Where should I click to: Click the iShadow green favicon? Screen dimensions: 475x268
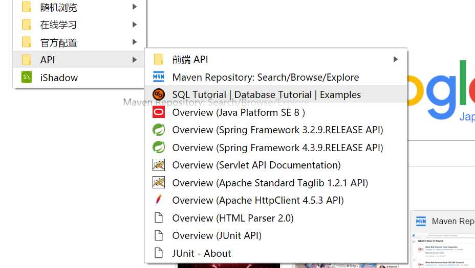26,78
